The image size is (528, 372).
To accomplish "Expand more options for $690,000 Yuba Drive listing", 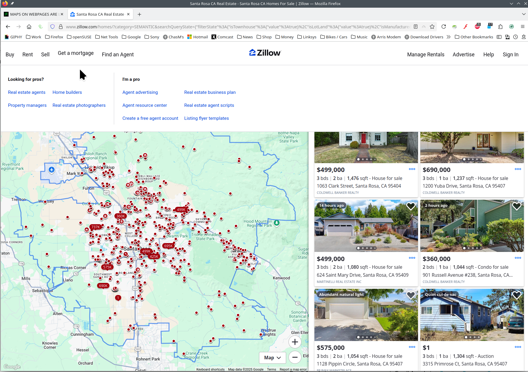I will [x=518, y=169].
